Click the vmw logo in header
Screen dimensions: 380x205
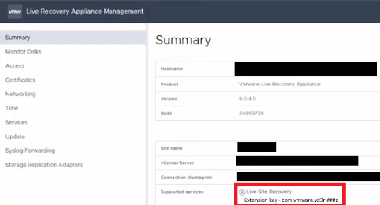15,11
